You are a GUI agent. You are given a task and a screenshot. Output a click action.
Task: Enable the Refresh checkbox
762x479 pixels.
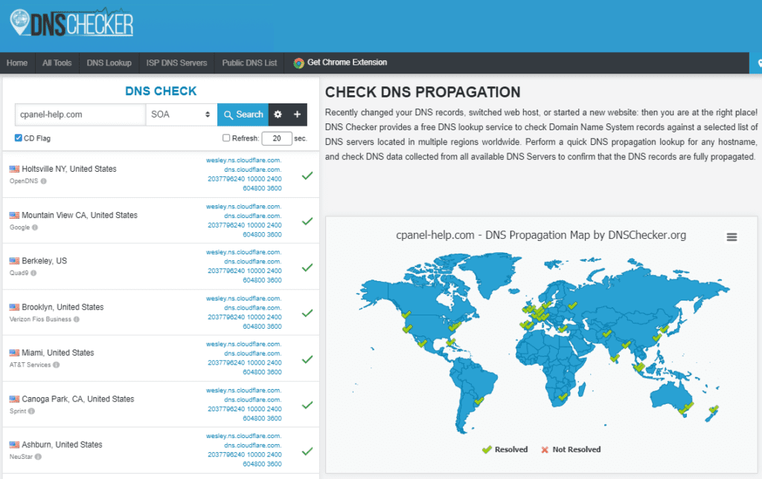click(x=226, y=138)
